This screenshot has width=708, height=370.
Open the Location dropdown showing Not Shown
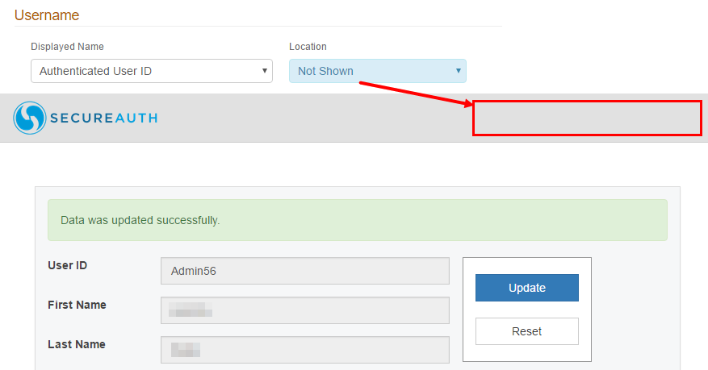click(x=377, y=71)
